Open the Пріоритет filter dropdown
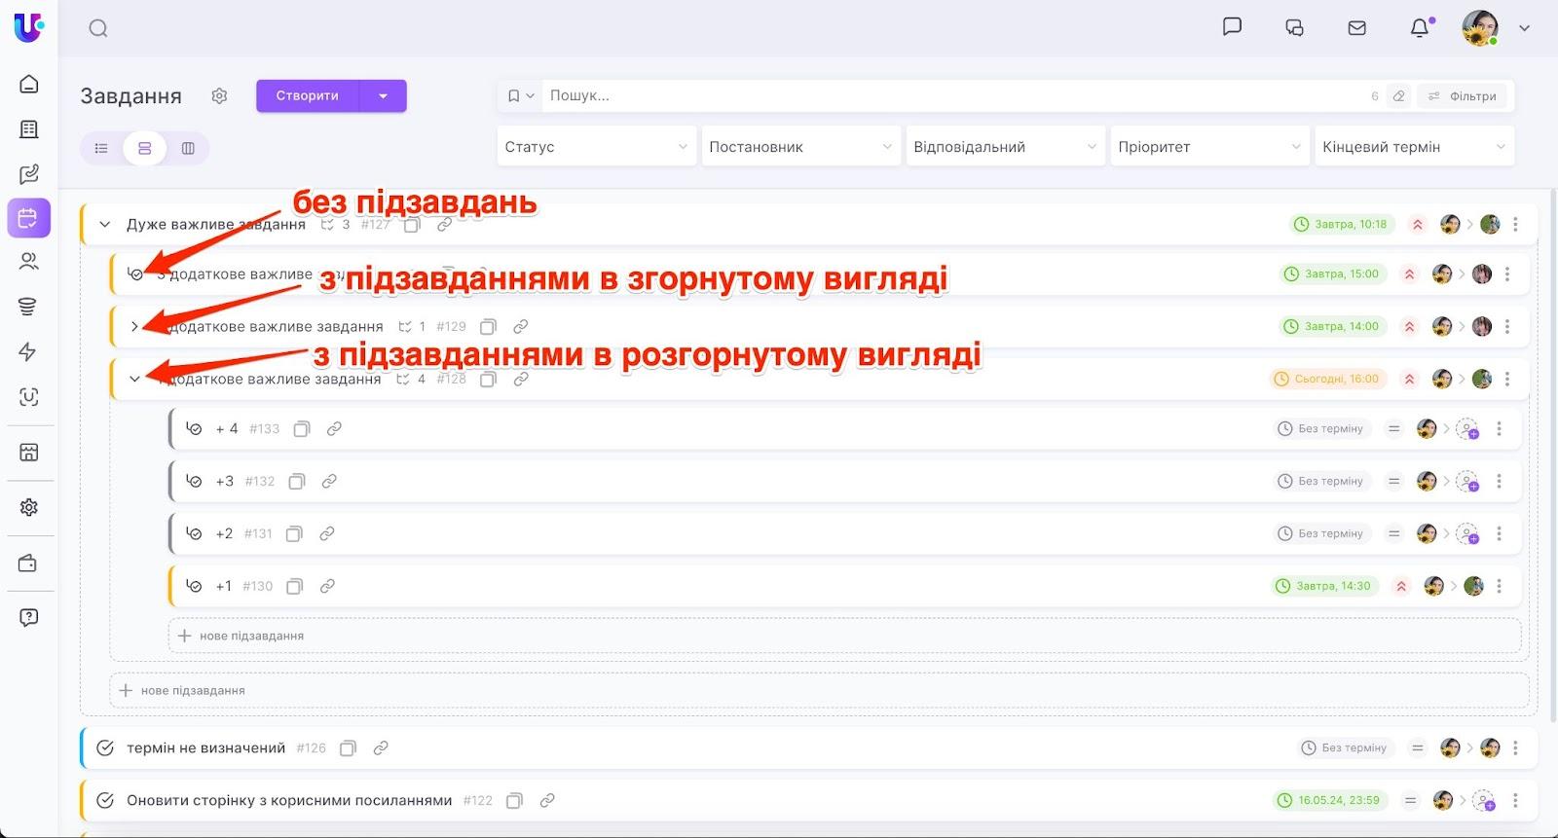Viewport: 1558px width, 838px height. coord(1209,147)
